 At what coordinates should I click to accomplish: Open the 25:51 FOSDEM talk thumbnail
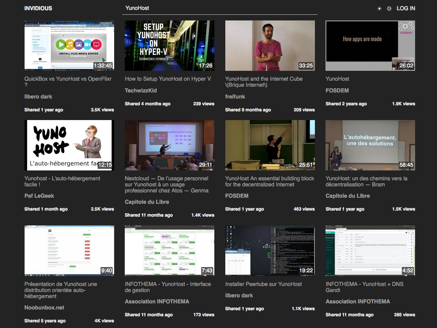click(x=270, y=145)
